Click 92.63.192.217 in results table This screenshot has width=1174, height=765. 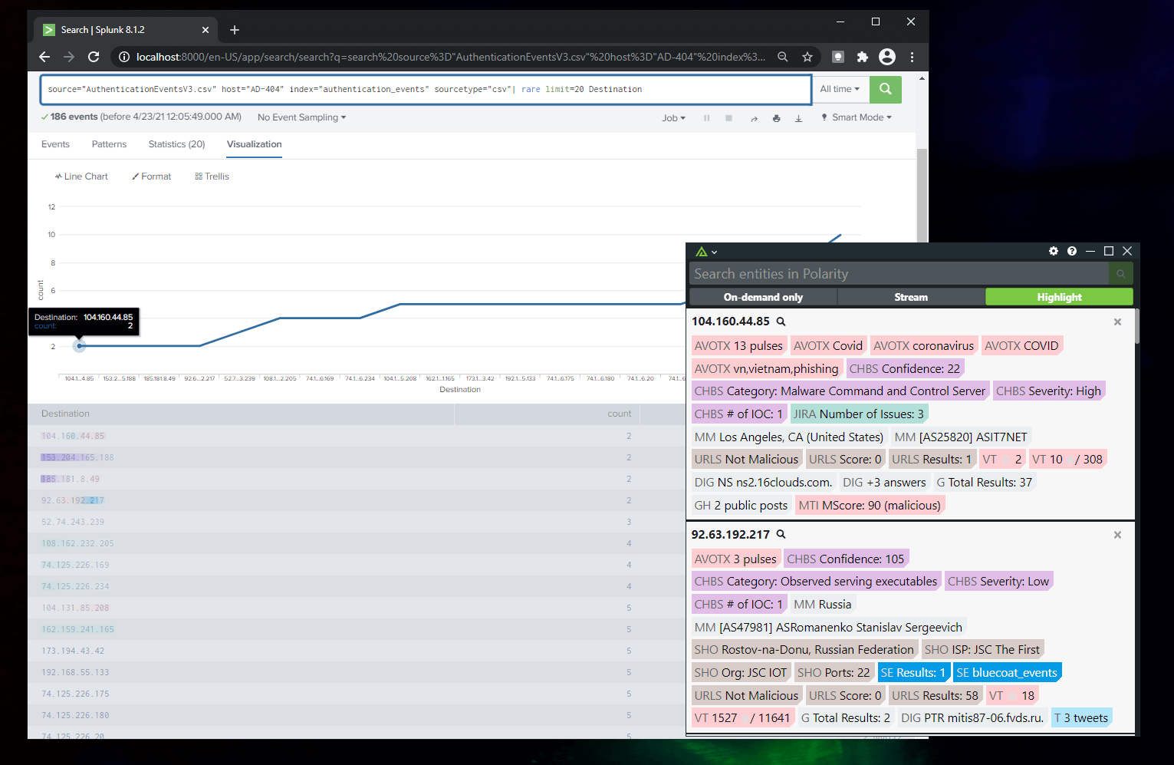click(x=73, y=500)
